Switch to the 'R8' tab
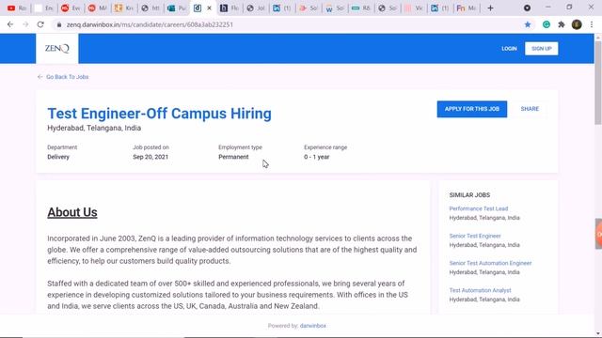602x338 pixels. [361, 8]
